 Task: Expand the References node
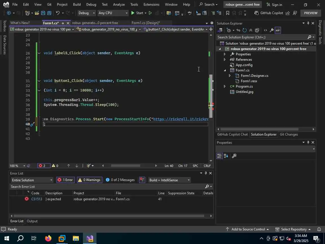[225, 60]
